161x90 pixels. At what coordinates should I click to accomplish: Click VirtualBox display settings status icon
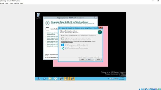[152, 89]
